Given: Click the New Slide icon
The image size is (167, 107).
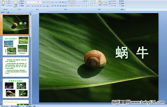Looking at the screenshot, I should pyautogui.click(x=16, y=2).
